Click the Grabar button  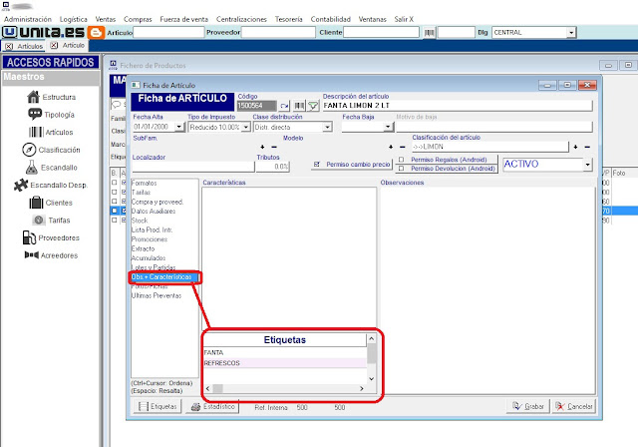(x=528, y=407)
